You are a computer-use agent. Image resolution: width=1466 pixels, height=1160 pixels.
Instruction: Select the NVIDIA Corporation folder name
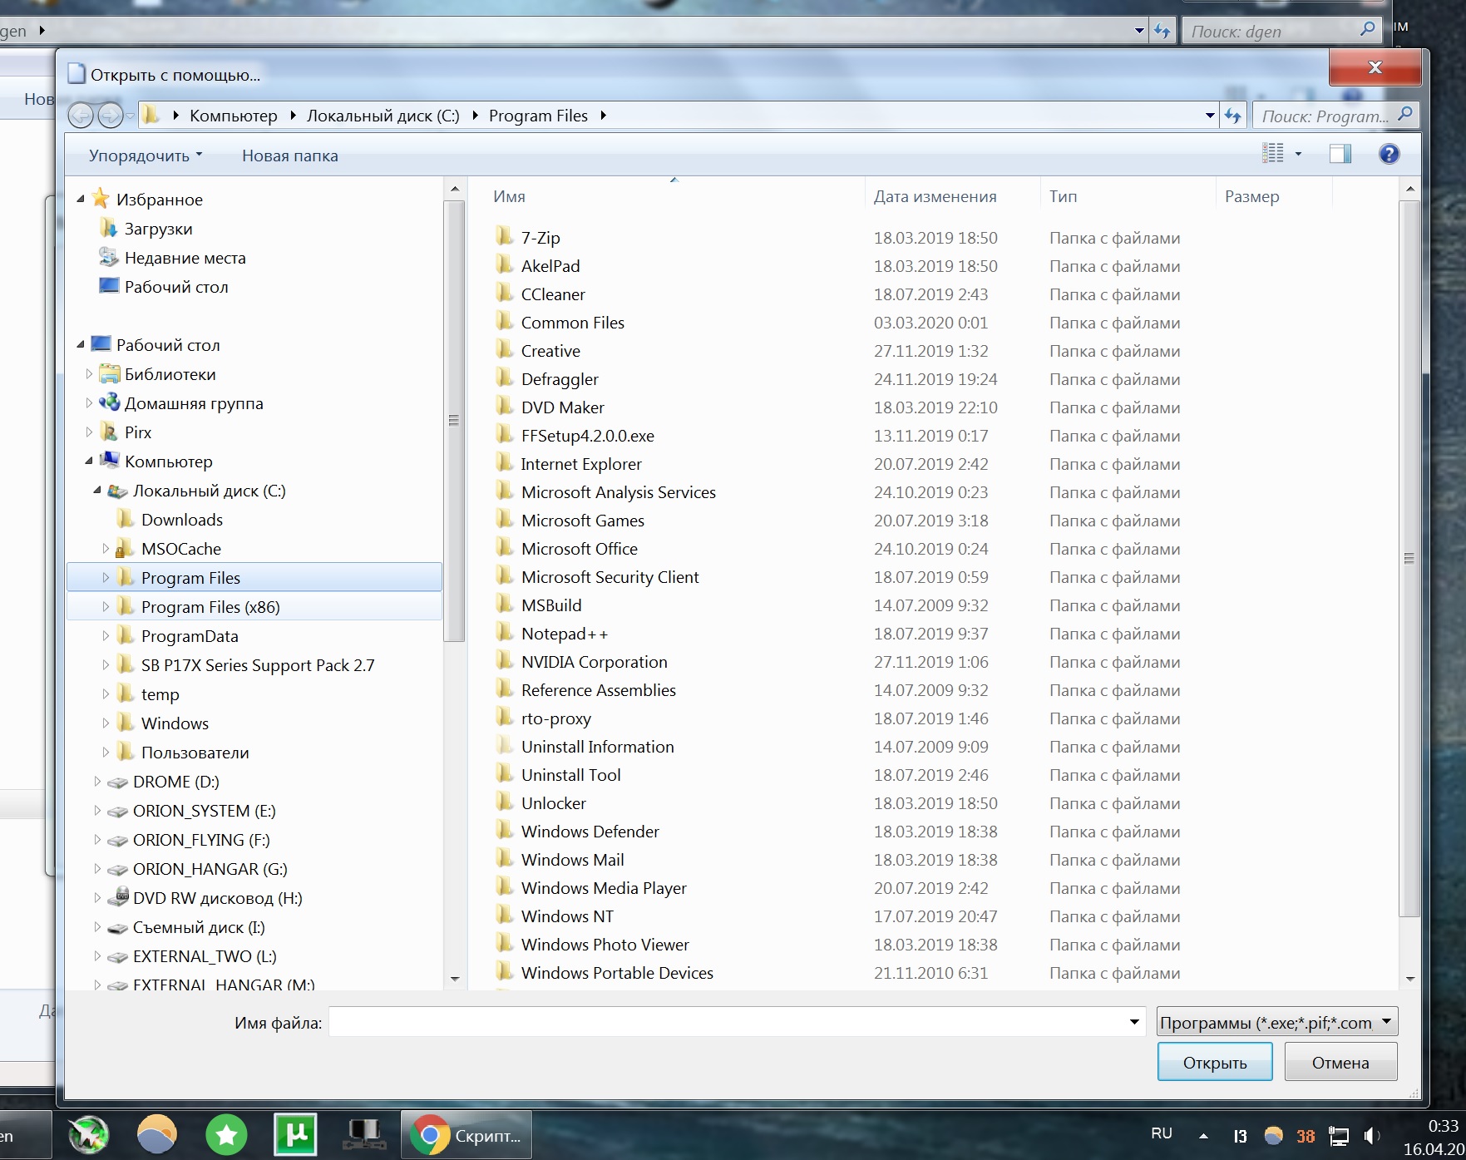click(x=594, y=661)
